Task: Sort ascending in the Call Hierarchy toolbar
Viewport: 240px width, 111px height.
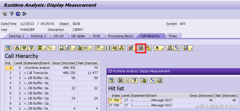Action: point(17,48)
